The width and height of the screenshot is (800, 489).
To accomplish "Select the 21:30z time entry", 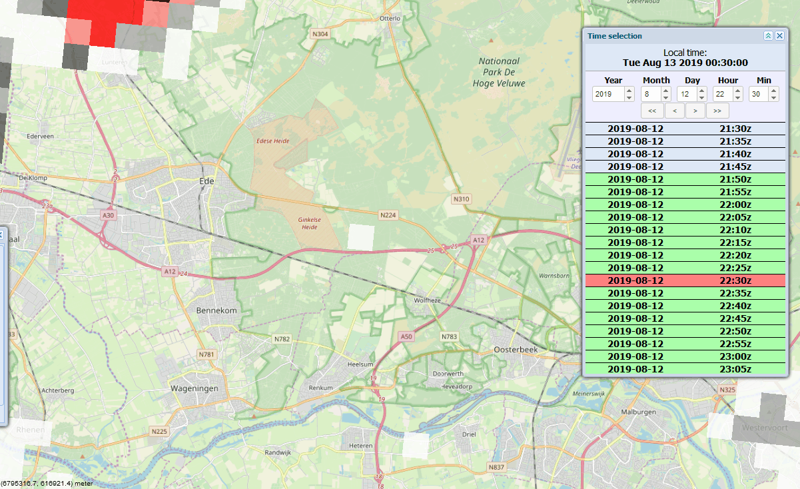I will [685, 129].
